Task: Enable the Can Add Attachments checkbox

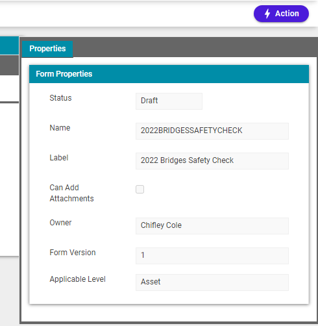Action: (140, 189)
